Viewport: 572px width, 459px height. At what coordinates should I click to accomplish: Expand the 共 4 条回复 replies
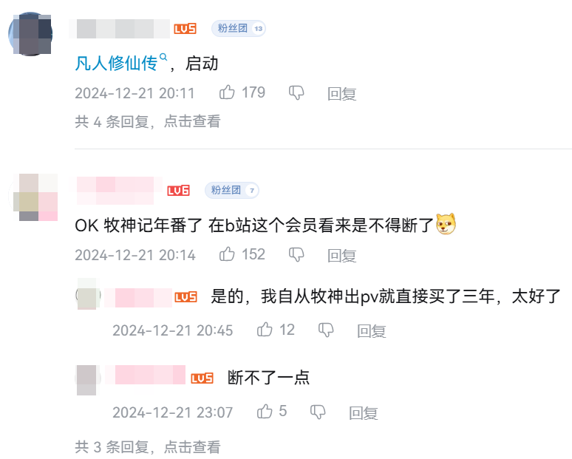pos(148,121)
